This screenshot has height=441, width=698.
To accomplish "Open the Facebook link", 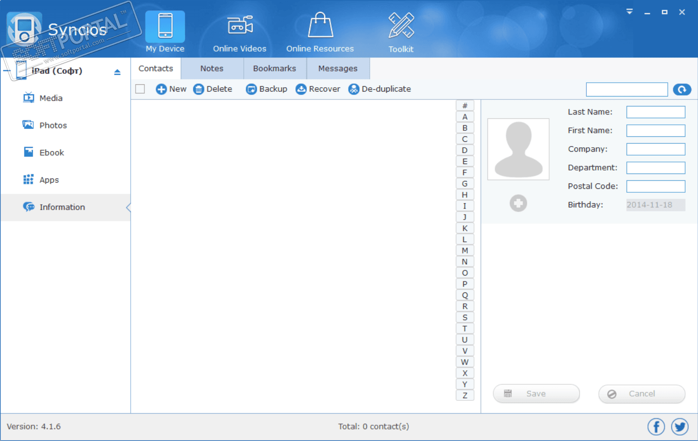I will click(656, 427).
